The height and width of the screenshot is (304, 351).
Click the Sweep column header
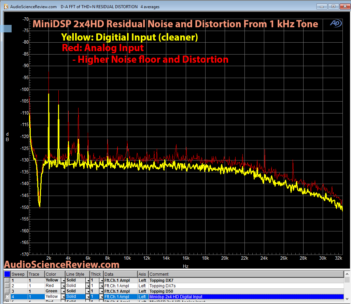[x=19, y=274]
